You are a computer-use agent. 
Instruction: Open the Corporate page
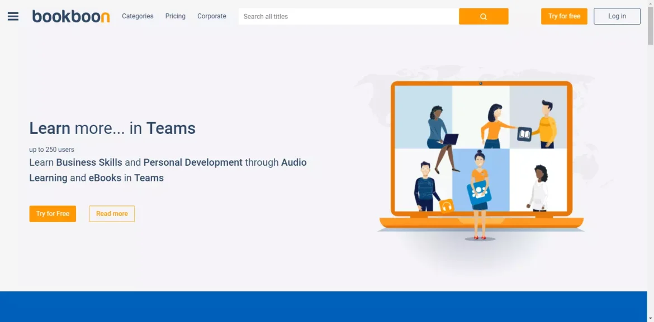tap(212, 16)
